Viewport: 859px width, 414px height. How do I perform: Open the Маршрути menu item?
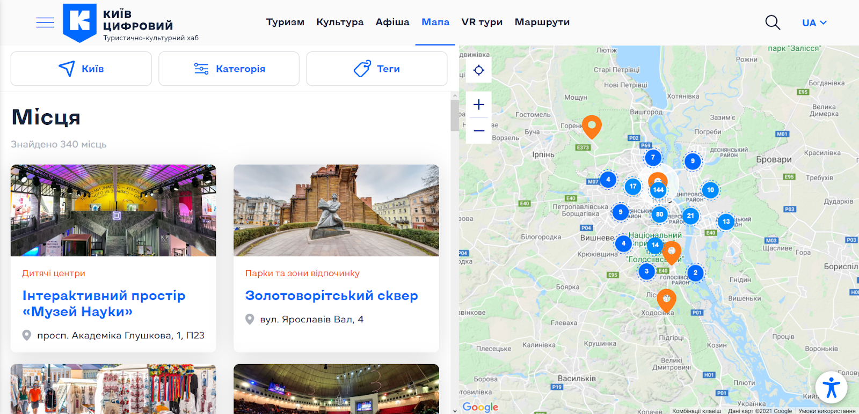pyautogui.click(x=542, y=22)
